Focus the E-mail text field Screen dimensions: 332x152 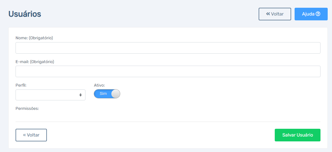click(x=168, y=71)
